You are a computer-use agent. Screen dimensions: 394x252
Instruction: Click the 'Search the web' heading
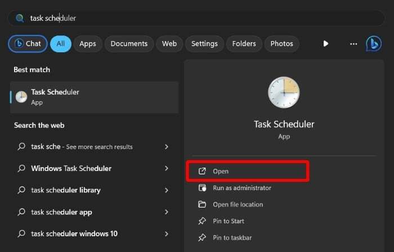click(x=39, y=125)
